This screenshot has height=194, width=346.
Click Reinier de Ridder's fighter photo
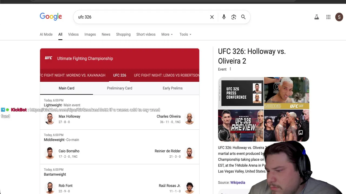189,153
